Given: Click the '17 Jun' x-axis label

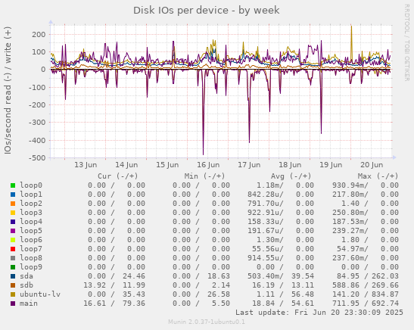Looking at the screenshot, I should pyautogui.click(x=249, y=165).
